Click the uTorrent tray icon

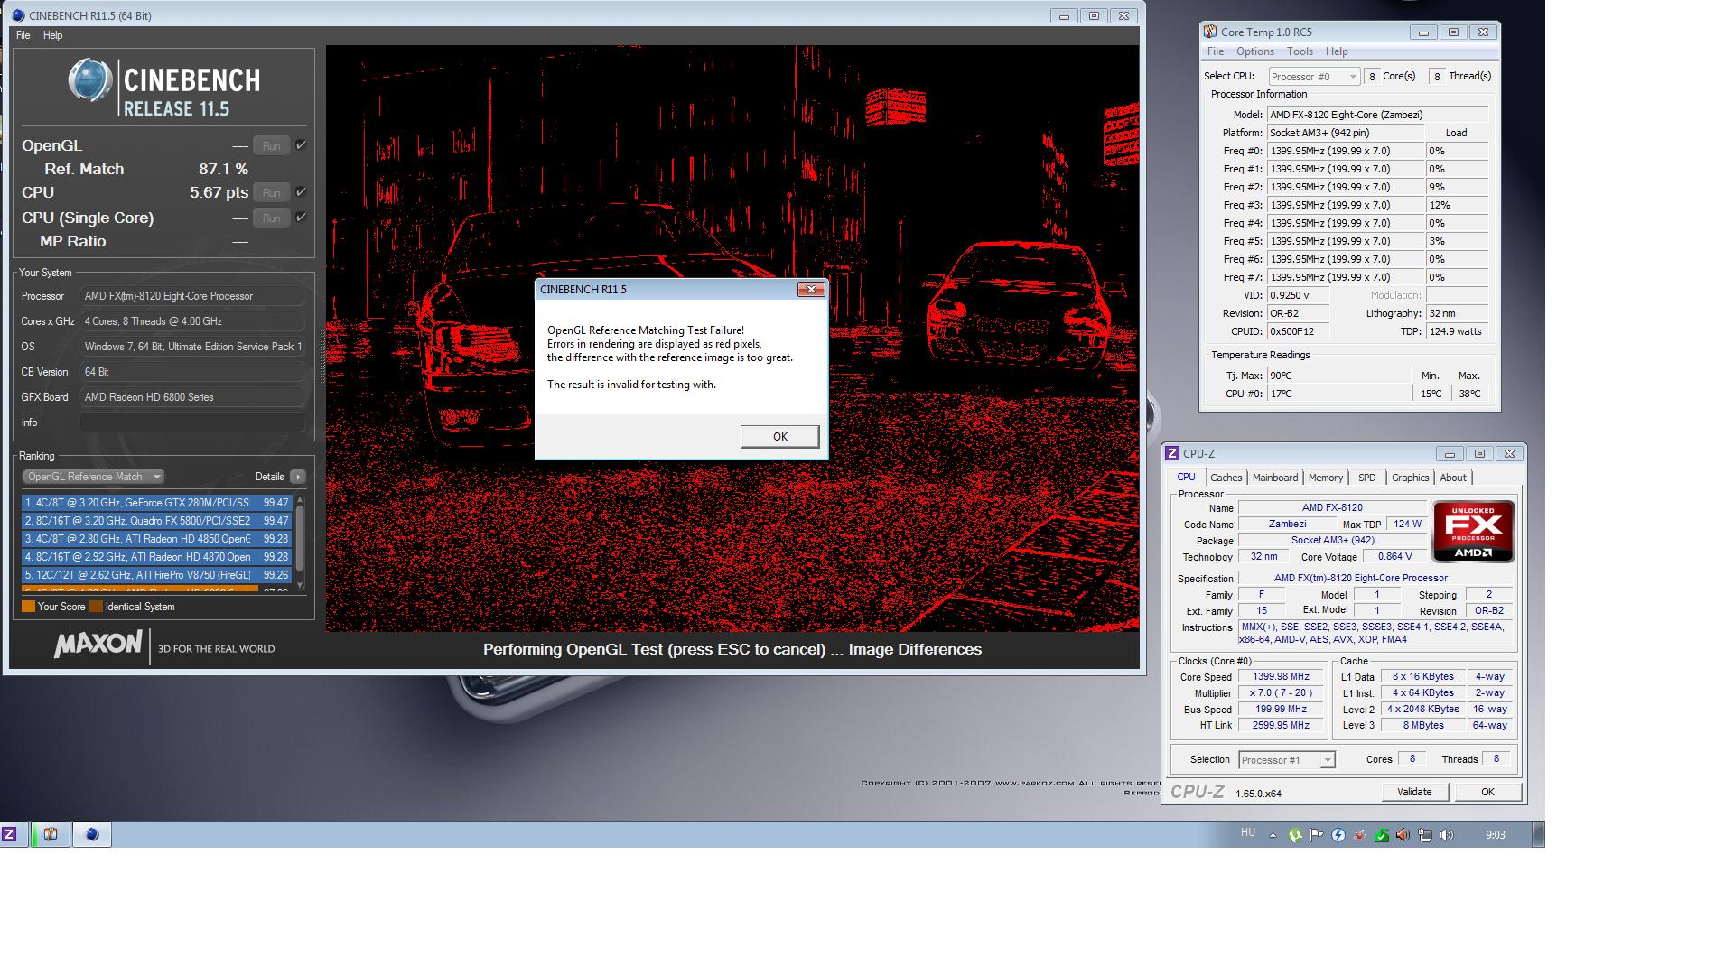[x=1295, y=835]
